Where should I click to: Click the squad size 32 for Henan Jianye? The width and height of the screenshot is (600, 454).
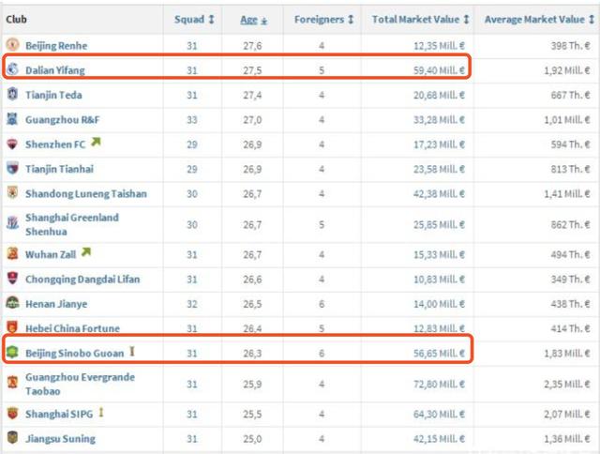pyautogui.click(x=192, y=304)
